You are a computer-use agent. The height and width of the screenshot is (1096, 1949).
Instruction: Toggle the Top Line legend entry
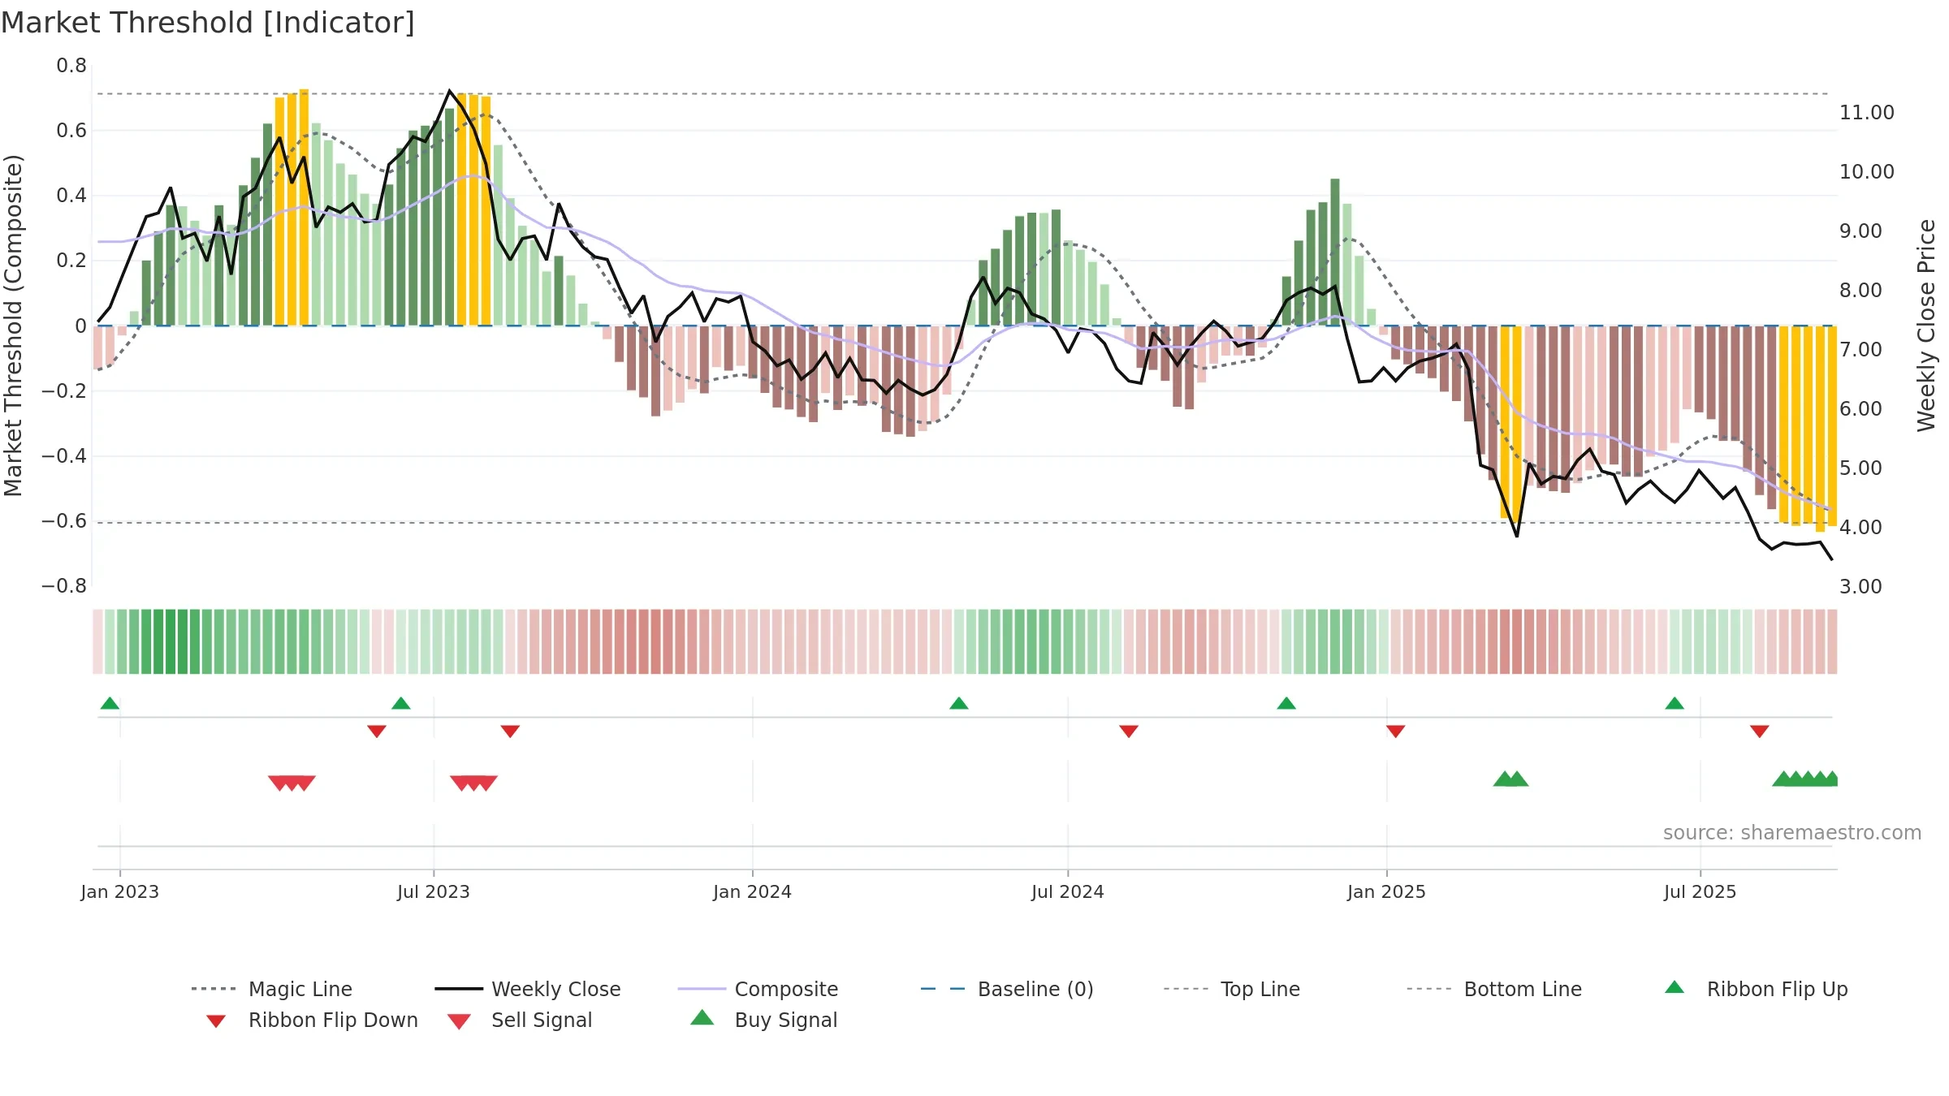pyautogui.click(x=1232, y=989)
